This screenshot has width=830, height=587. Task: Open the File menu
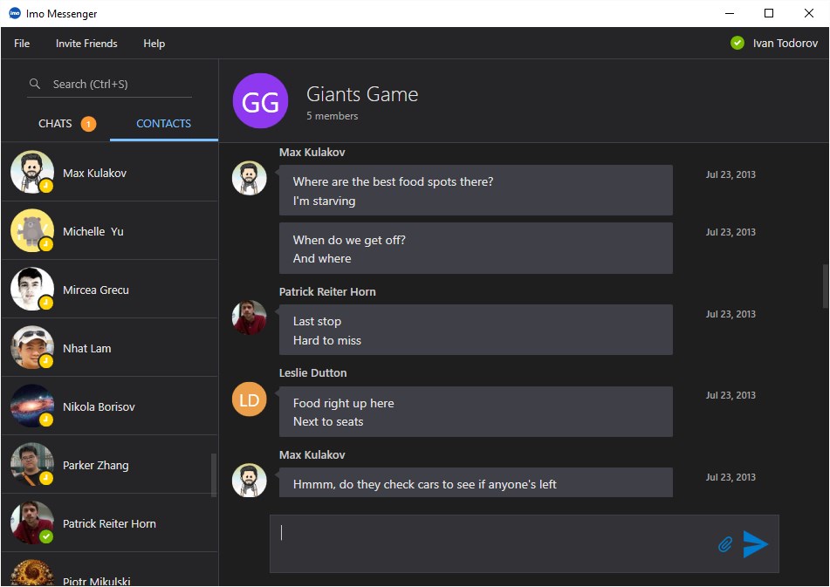point(21,43)
